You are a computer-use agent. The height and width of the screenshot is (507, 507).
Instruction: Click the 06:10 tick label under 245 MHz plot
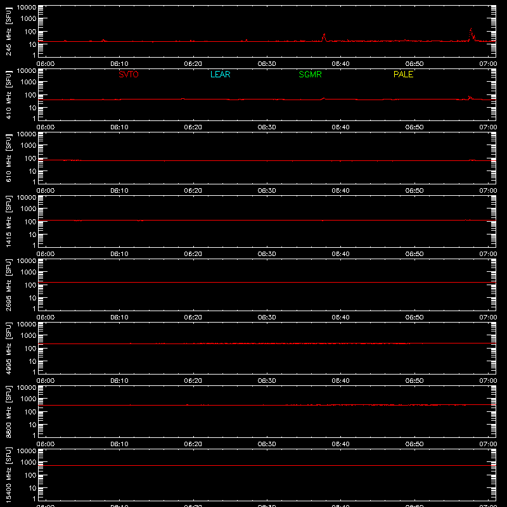coord(119,64)
